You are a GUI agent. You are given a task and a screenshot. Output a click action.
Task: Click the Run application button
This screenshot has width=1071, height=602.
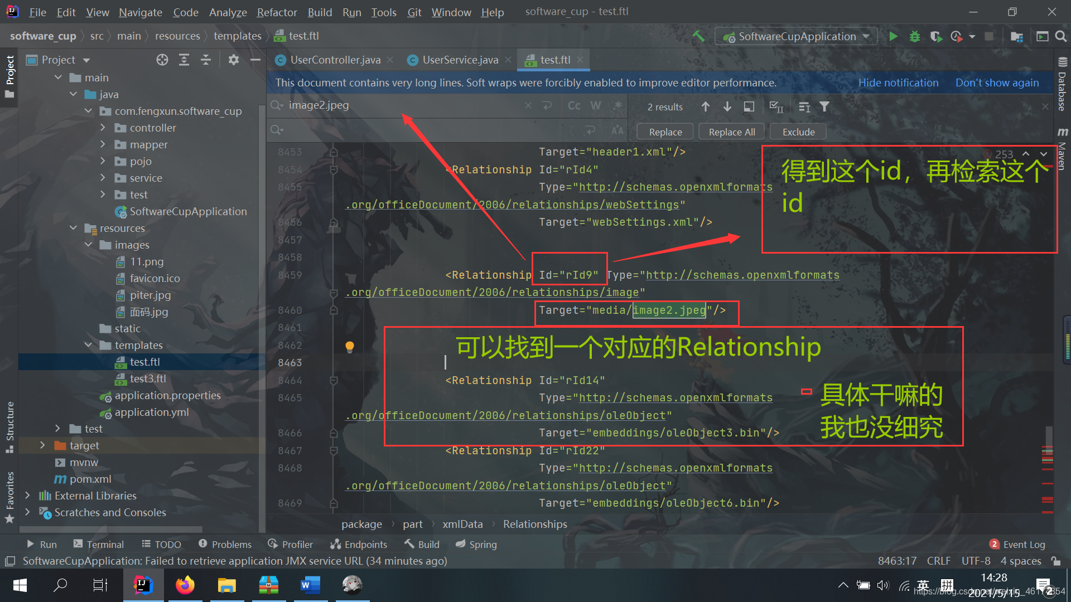point(893,35)
